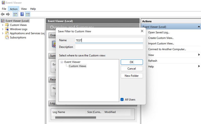Expand the Custom Views tree node

point(3,25)
